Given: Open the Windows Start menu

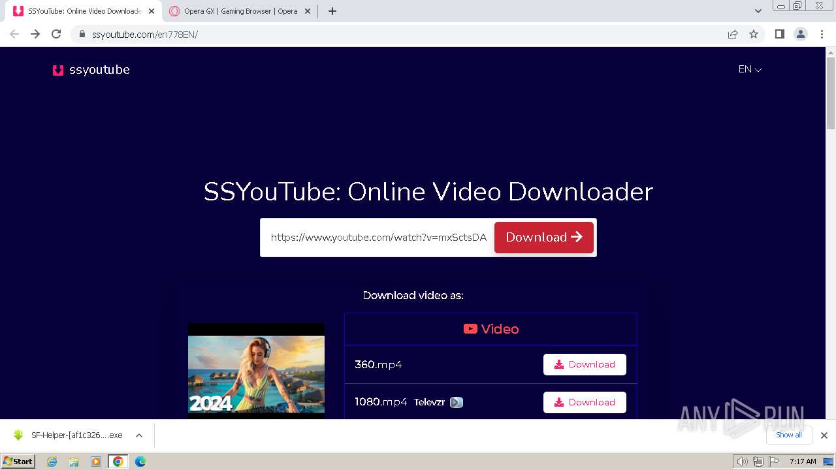Looking at the screenshot, I should point(18,462).
